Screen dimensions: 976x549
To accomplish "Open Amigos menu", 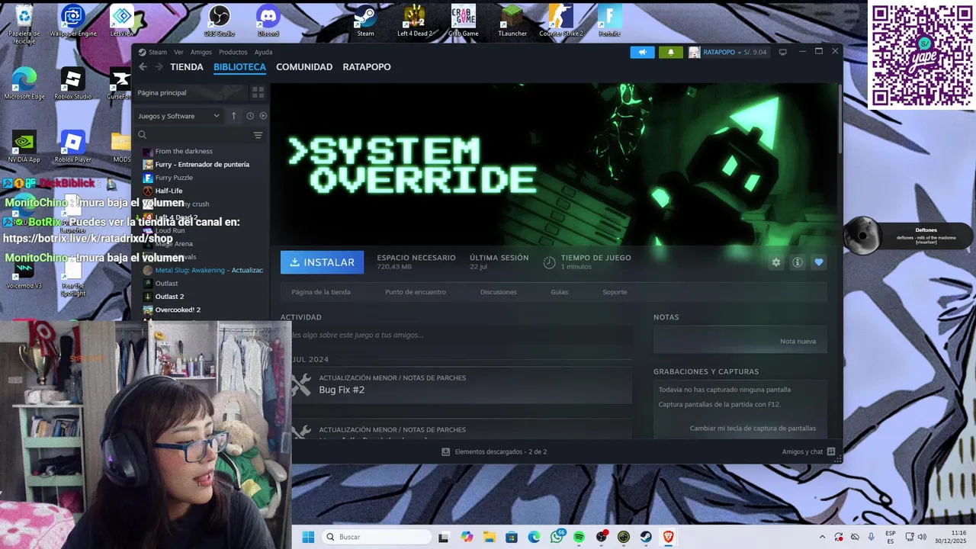I will (x=201, y=52).
